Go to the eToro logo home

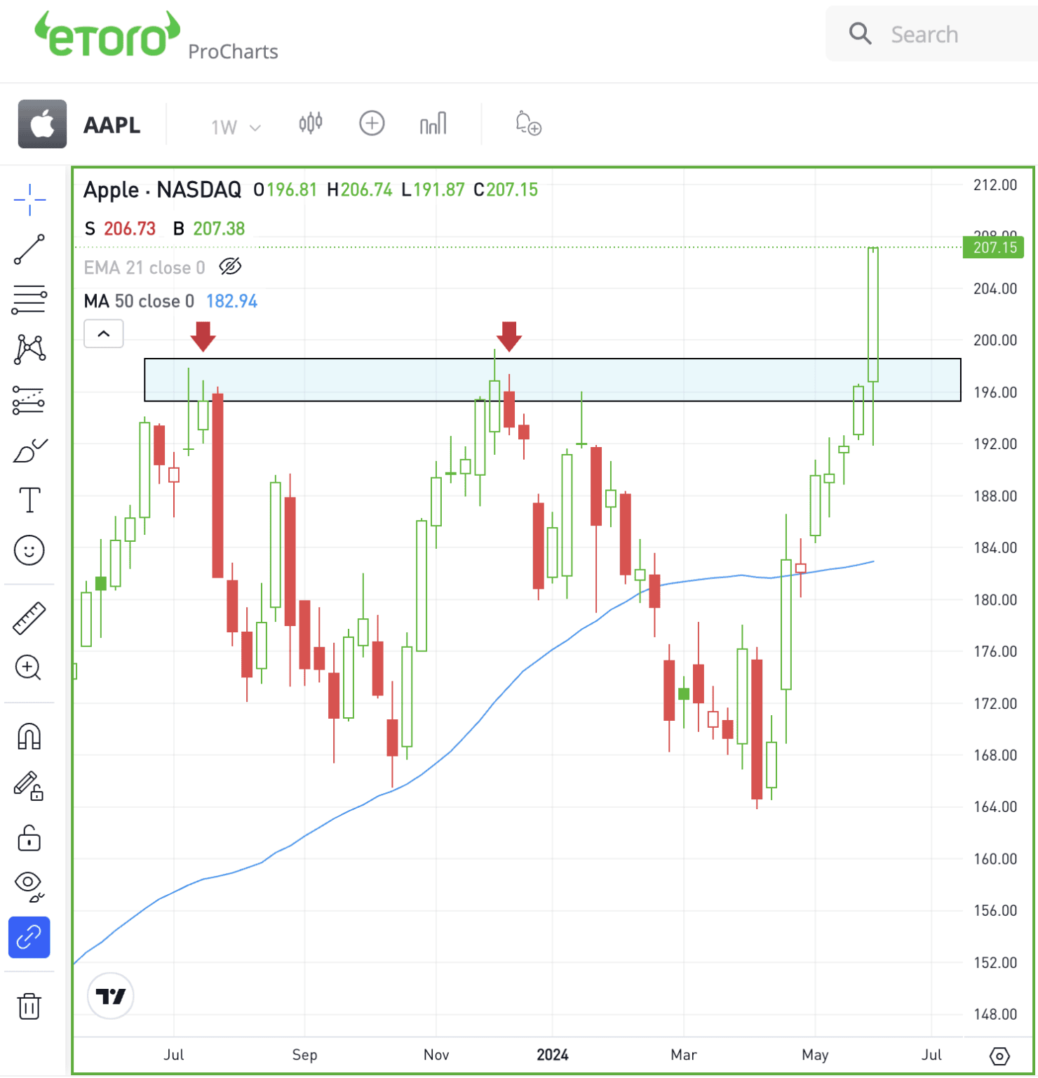point(107,34)
